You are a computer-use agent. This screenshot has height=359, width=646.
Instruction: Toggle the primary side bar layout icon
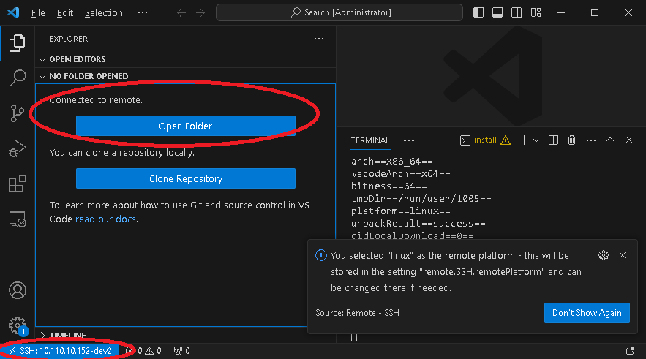[478, 12]
